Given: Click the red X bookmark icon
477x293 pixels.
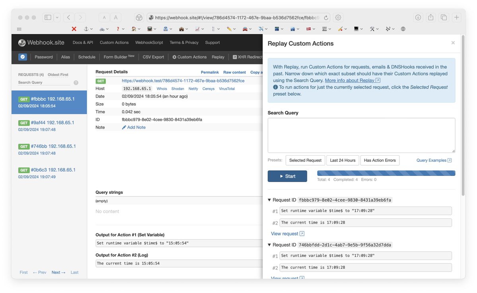Looking at the screenshot, I should 74,29.
